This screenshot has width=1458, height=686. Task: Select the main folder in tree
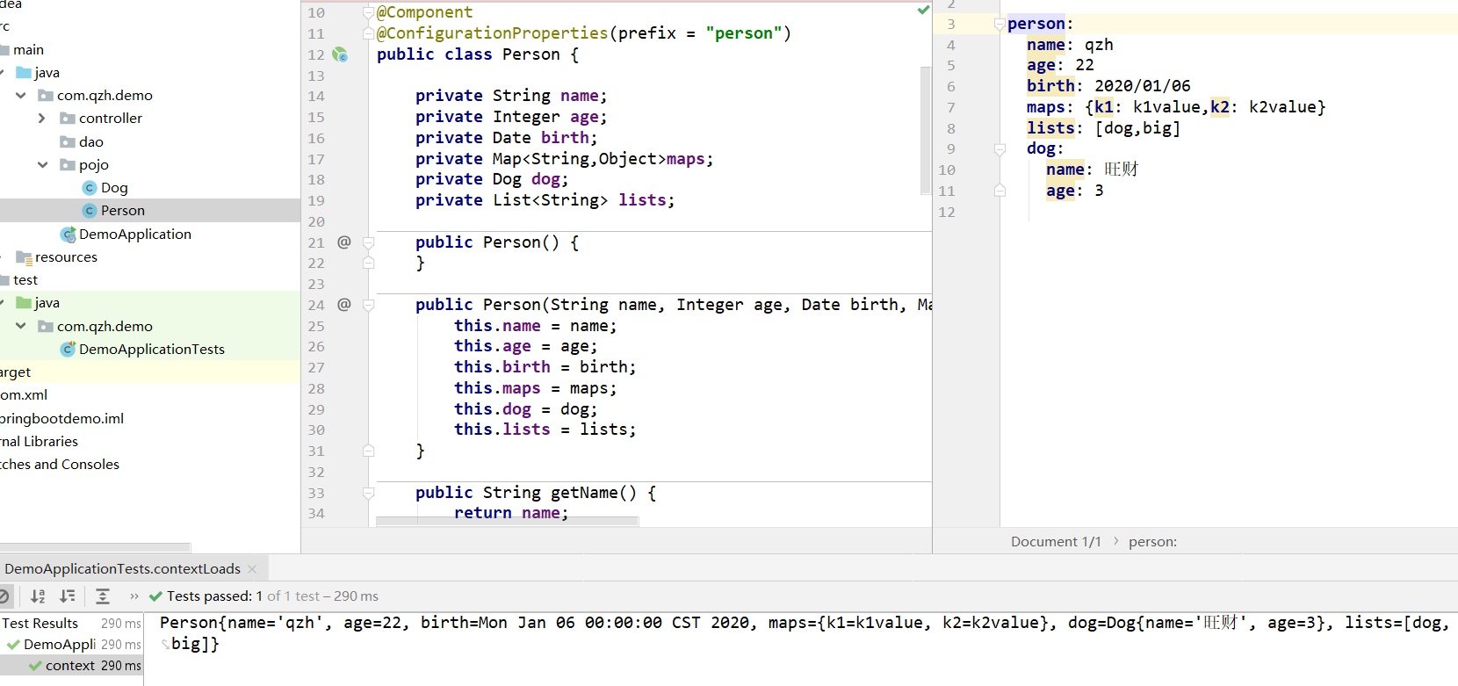click(x=28, y=50)
